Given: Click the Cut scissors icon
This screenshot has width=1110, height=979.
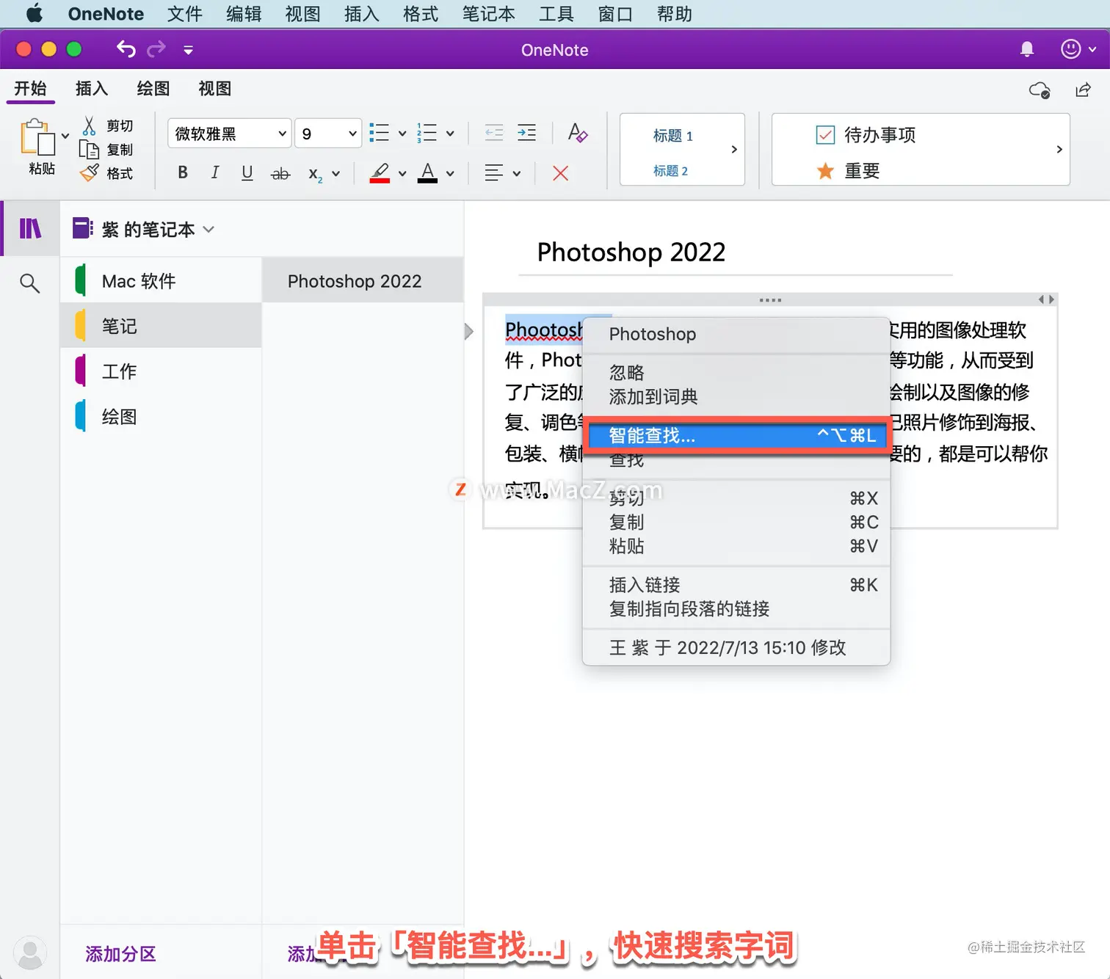Looking at the screenshot, I should click(89, 125).
